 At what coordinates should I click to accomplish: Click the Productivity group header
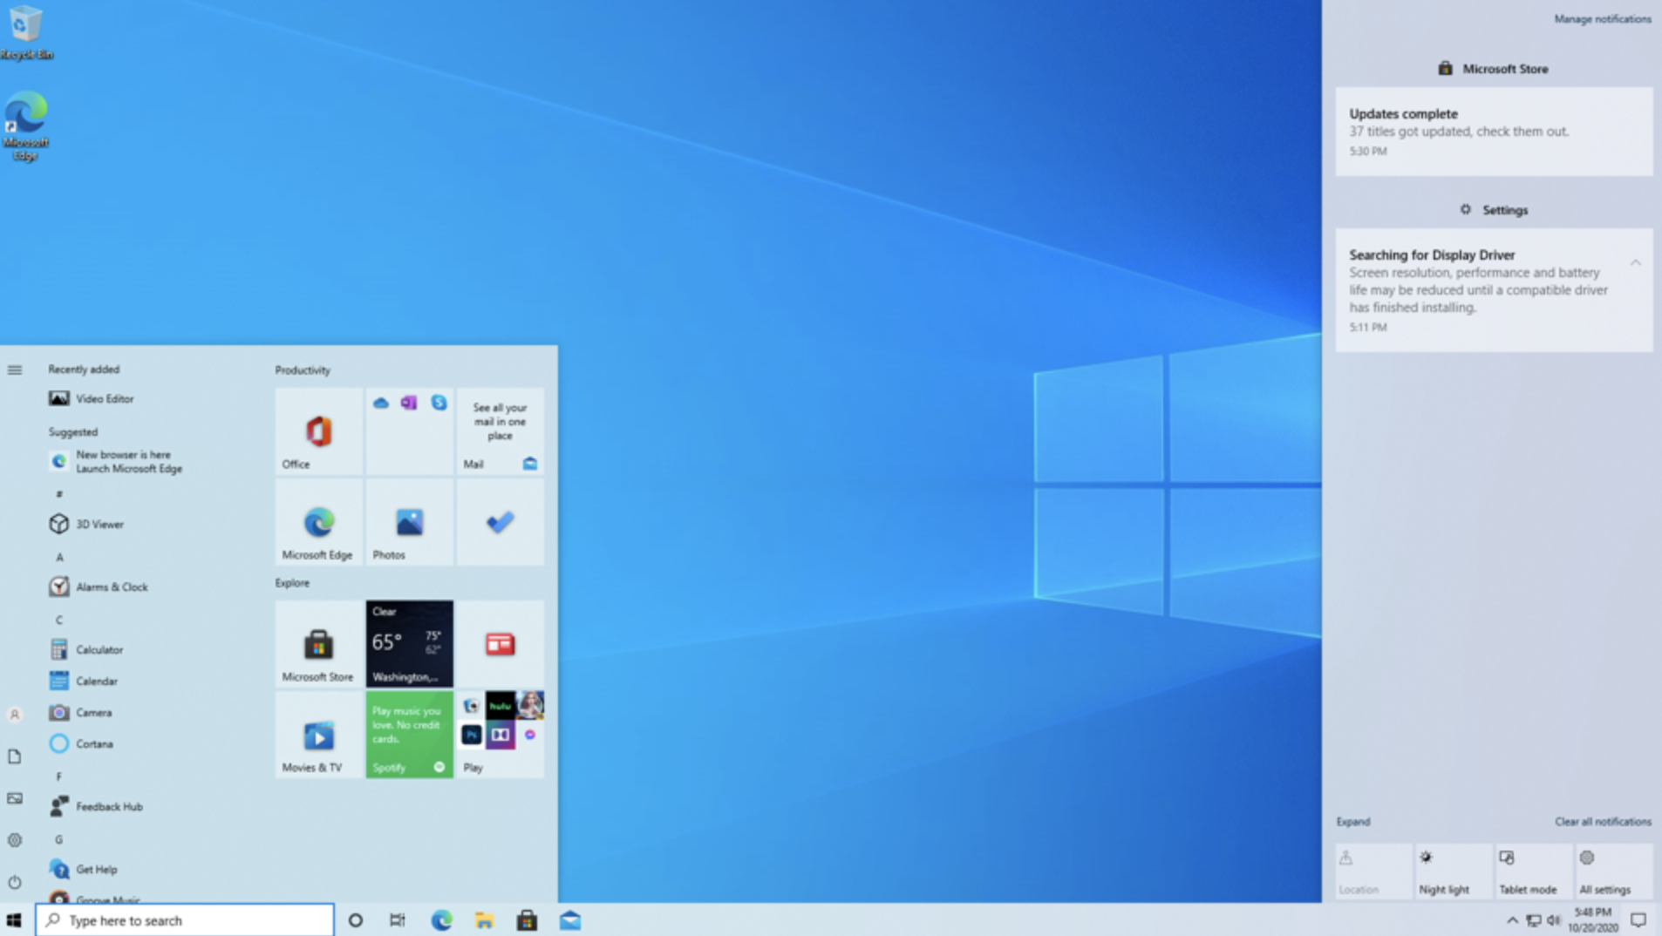[303, 370]
